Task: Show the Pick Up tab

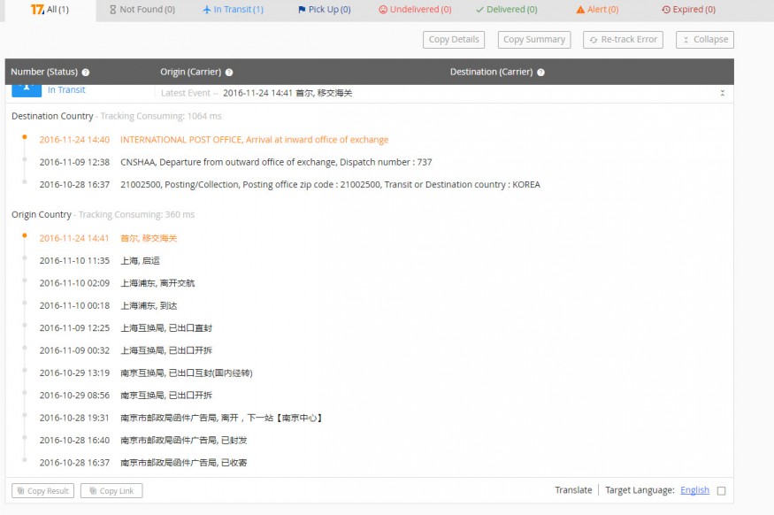Action: 324,10
